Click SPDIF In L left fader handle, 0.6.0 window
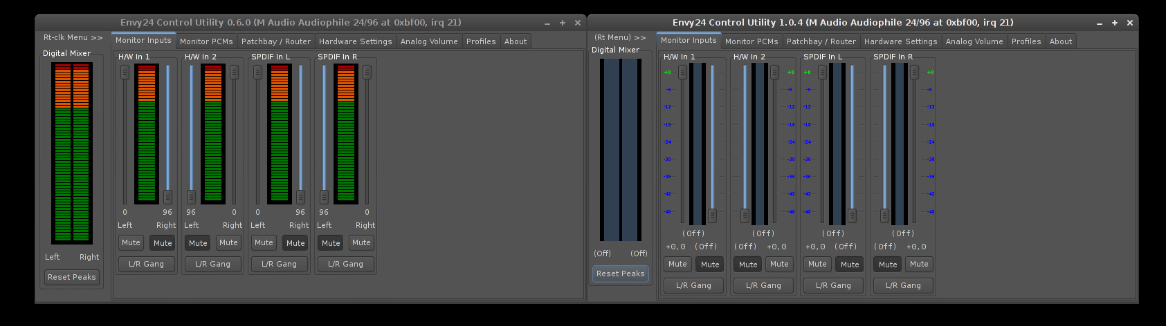1166x326 pixels. click(x=257, y=72)
